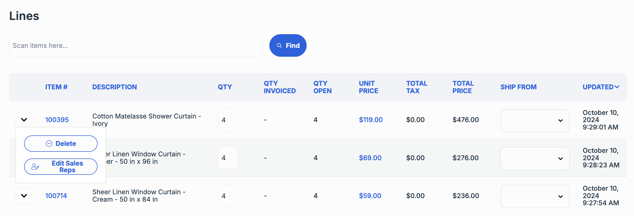Open Ship From dropdown for $69.00 row
Screen dimensions: 634x216
[535, 159]
